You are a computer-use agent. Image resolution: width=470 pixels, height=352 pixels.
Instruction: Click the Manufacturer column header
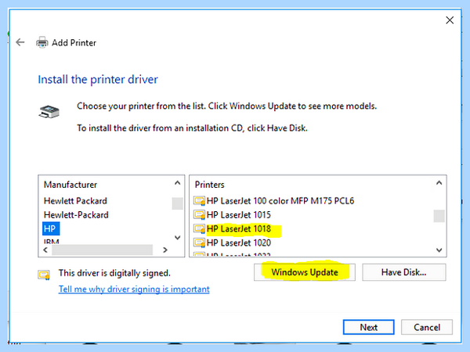[x=70, y=185]
